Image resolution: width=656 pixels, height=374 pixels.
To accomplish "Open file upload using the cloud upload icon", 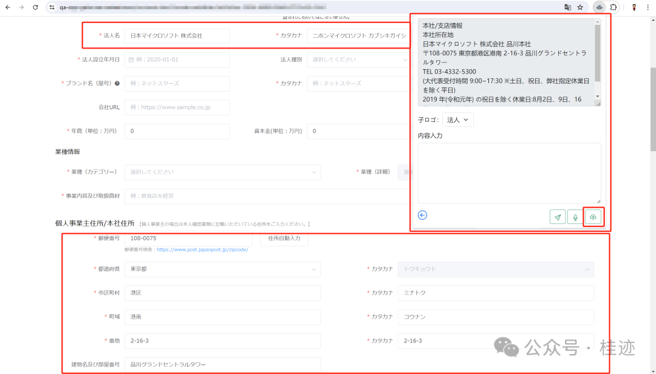I will [x=593, y=216].
